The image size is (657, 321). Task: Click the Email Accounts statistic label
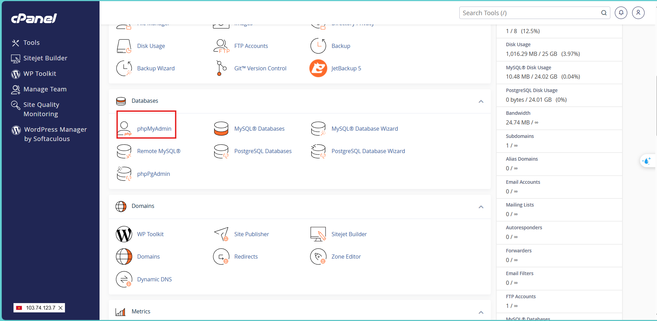pos(523,182)
